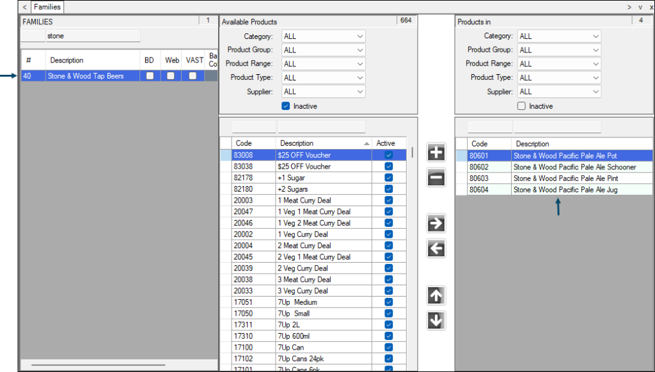Select 1 Meat Curry Deal row
The image size is (655, 372).
point(313,200)
